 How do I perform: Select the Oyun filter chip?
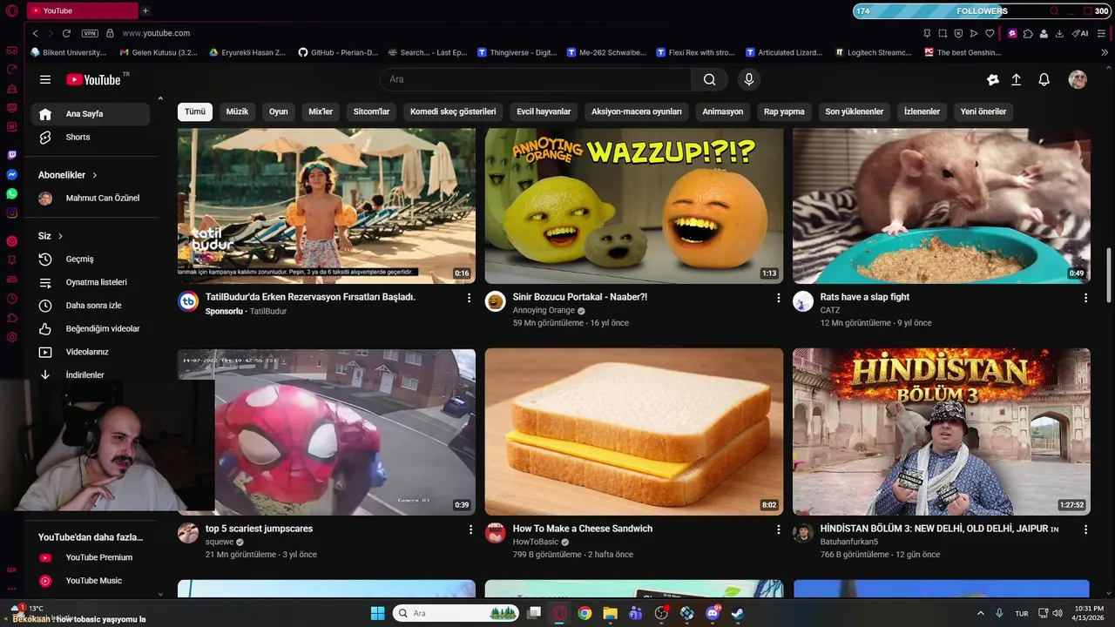(279, 111)
